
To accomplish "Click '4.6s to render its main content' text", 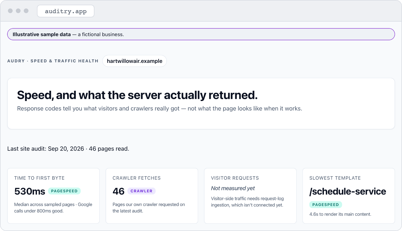I will click(x=340, y=214).
